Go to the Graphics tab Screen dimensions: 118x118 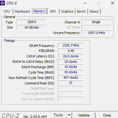tap(67, 11)
